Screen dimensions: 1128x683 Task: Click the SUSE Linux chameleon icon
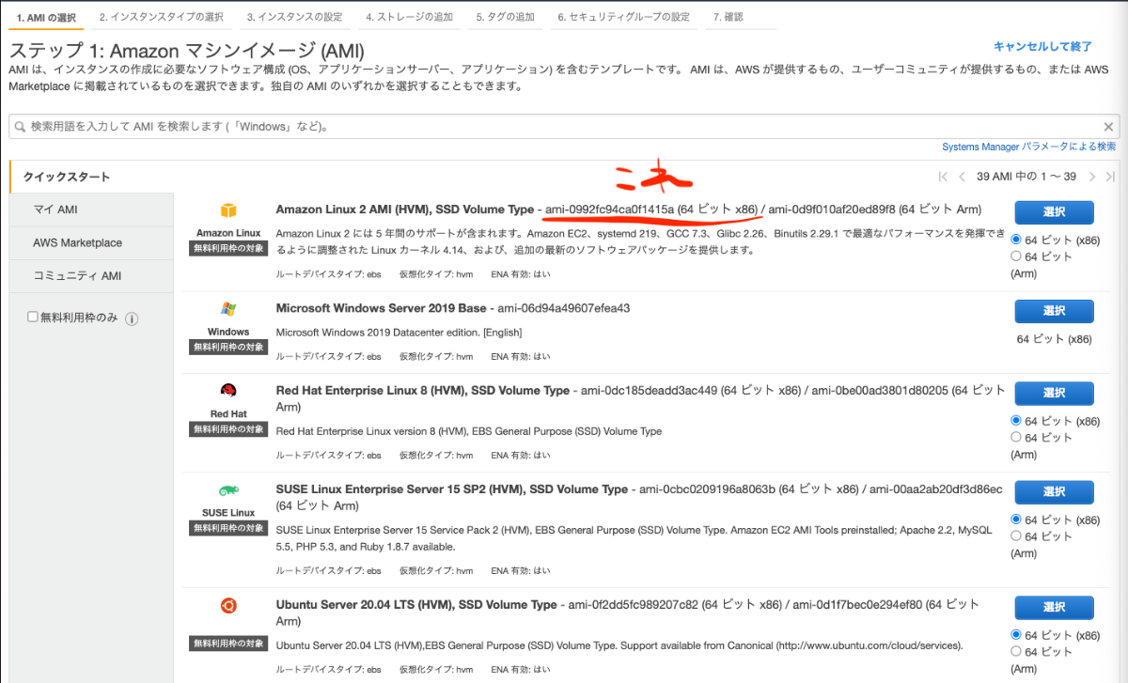[228, 490]
